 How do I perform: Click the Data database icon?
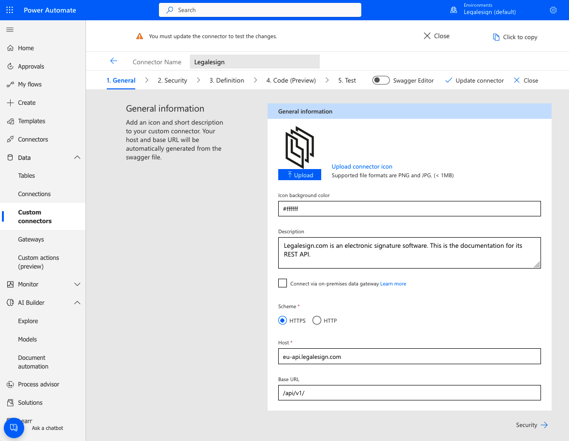click(x=10, y=157)
